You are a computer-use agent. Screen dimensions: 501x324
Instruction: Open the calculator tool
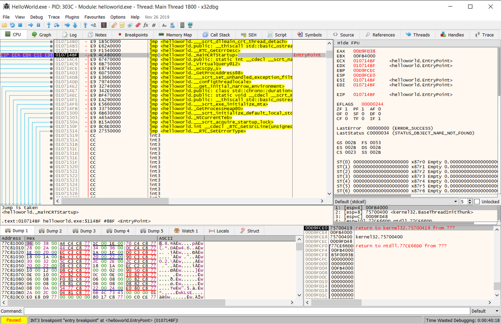182,25
